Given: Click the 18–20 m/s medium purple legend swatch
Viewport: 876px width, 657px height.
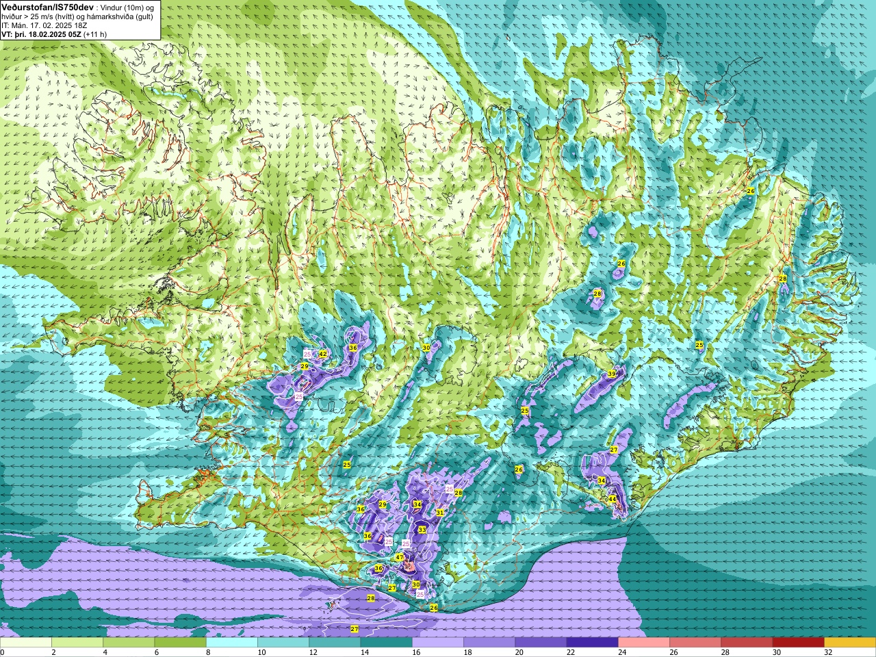Looking at the screenshot, I should [x=489, y=643].
